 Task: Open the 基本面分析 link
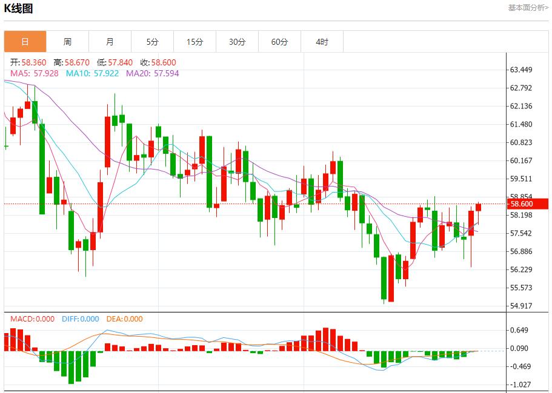click(x=528, y=8)
